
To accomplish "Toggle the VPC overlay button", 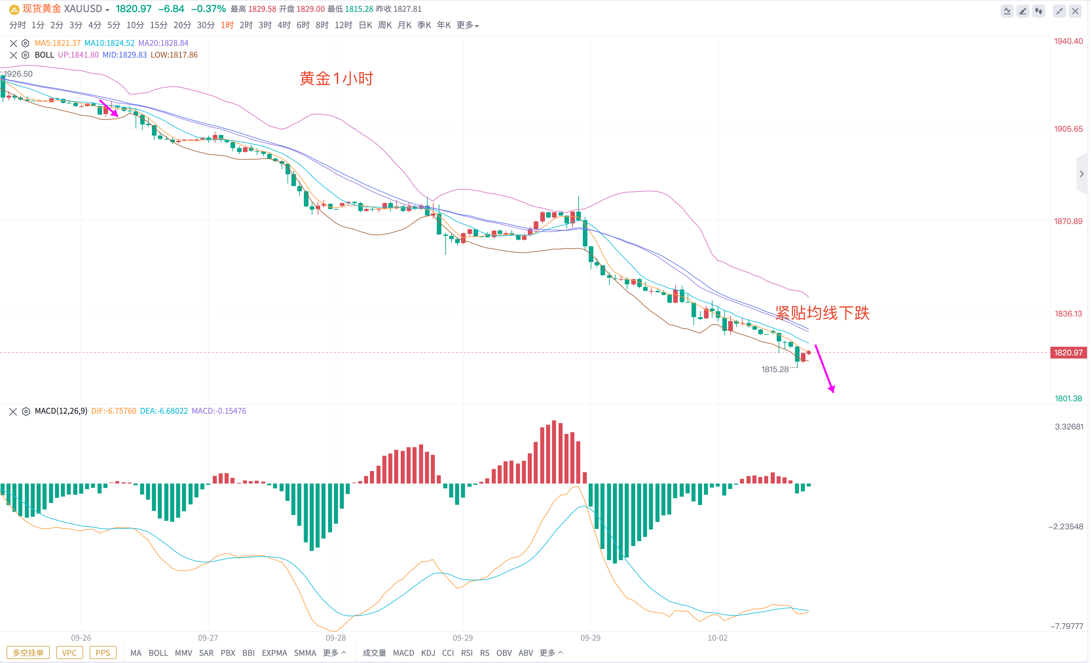I will [69, 653].
